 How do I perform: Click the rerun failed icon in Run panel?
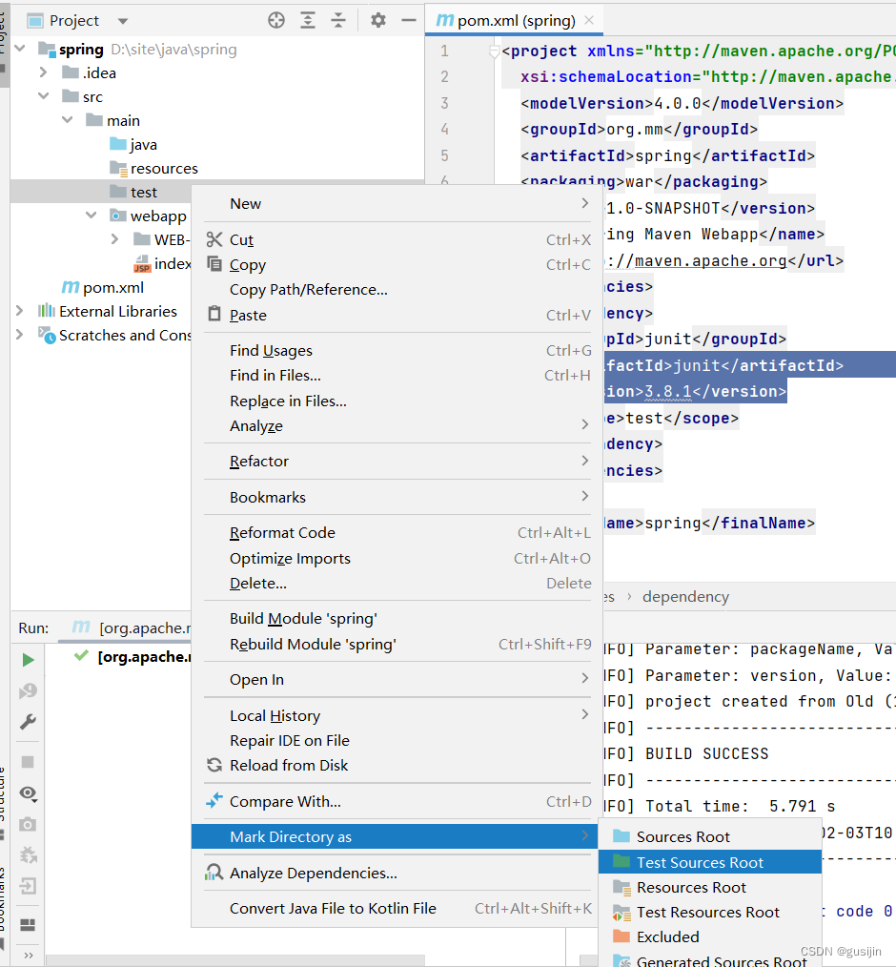click(x=28, y=690)
